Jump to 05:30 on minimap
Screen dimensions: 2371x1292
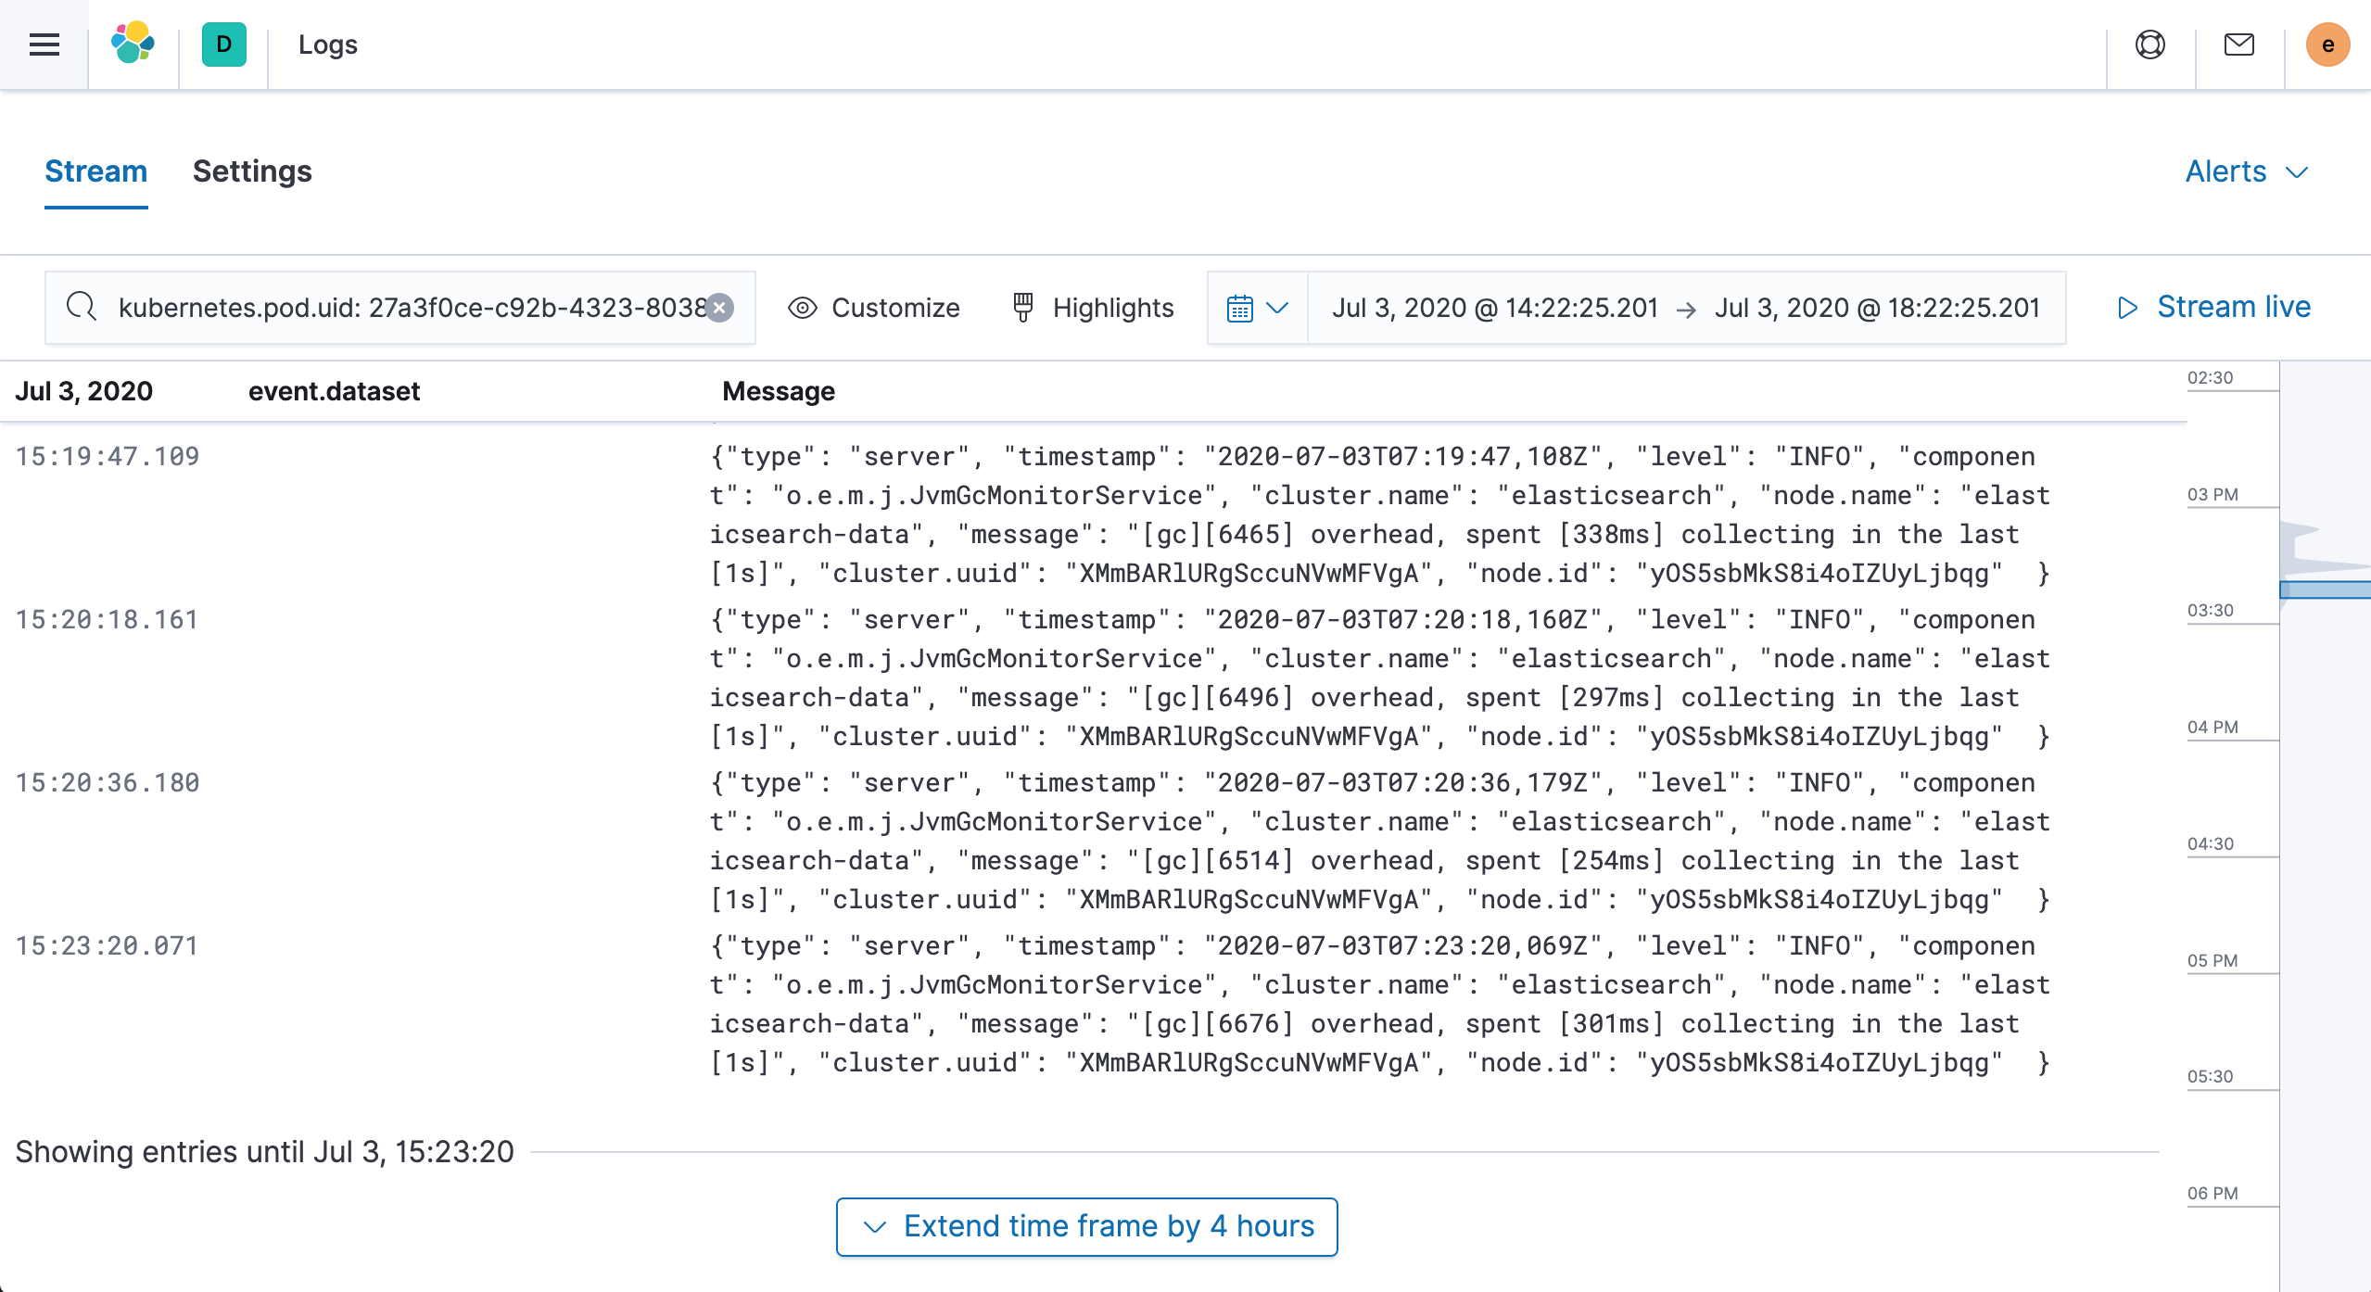pos(2210,1076)
